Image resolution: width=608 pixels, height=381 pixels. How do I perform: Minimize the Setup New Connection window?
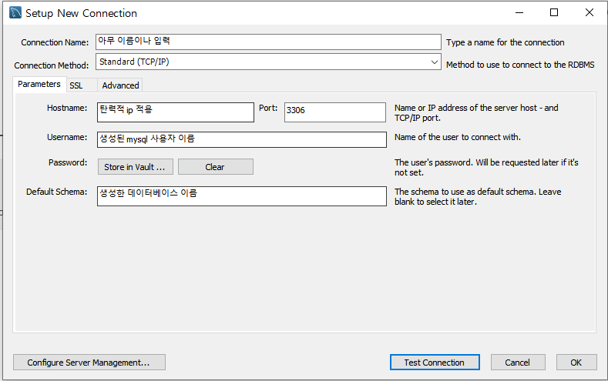[x=519, y=13]
